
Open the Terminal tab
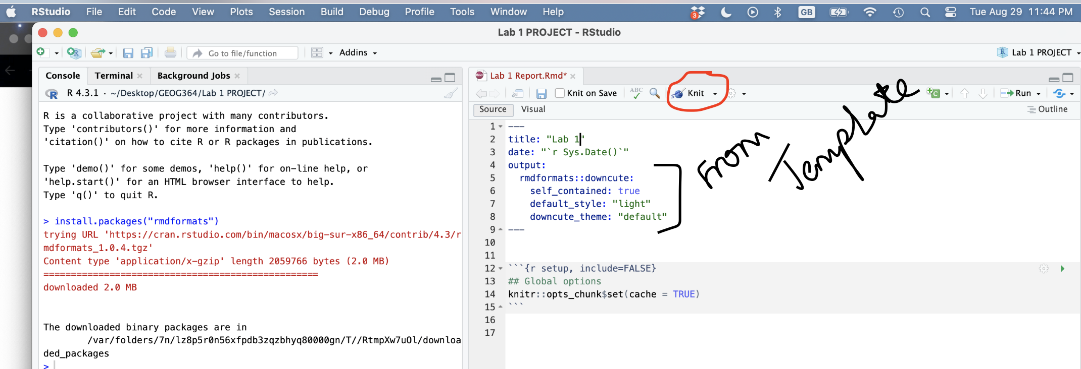pos(114,76)
